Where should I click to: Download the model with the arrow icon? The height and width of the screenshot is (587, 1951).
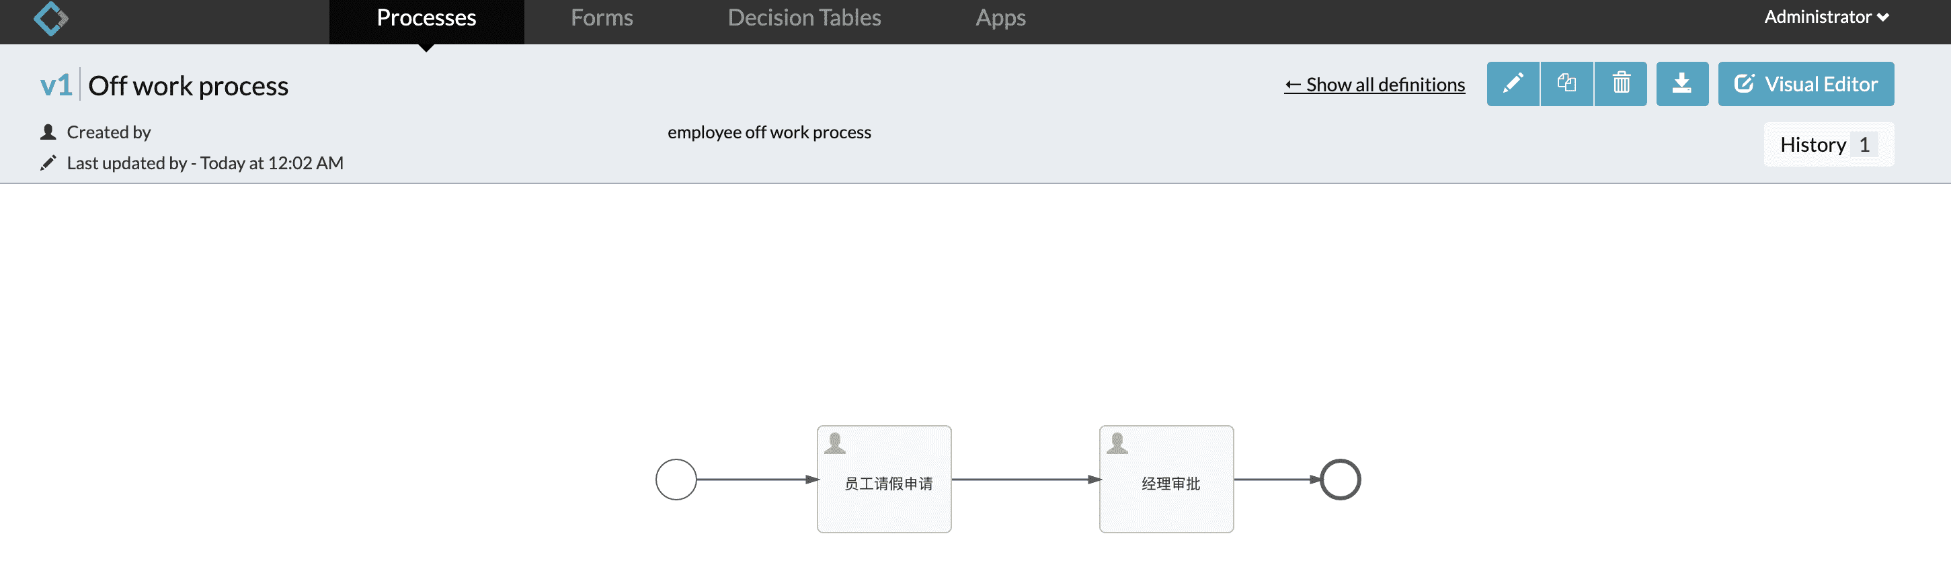click(1681, 84)
